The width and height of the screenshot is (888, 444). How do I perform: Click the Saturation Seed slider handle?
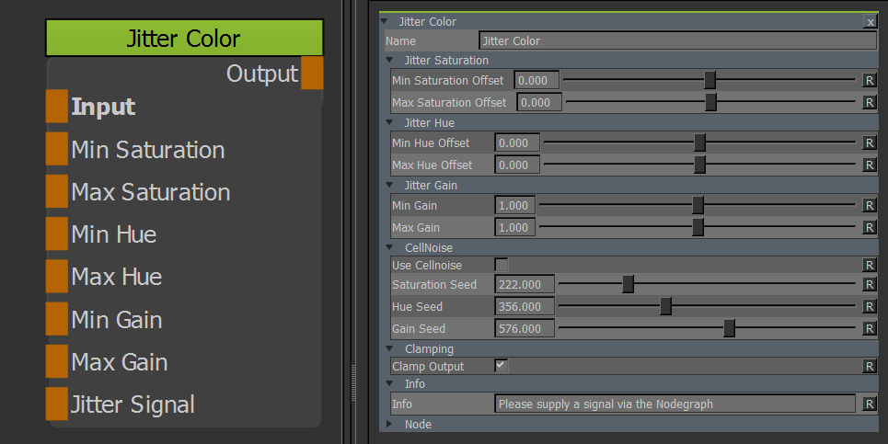(628, 284)
